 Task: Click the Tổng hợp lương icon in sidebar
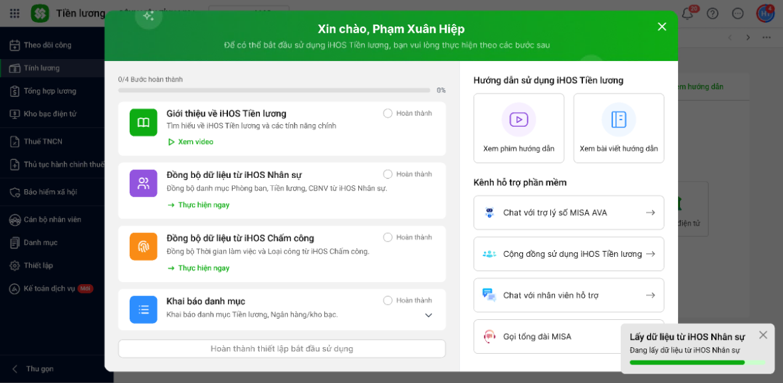point(15,91)
